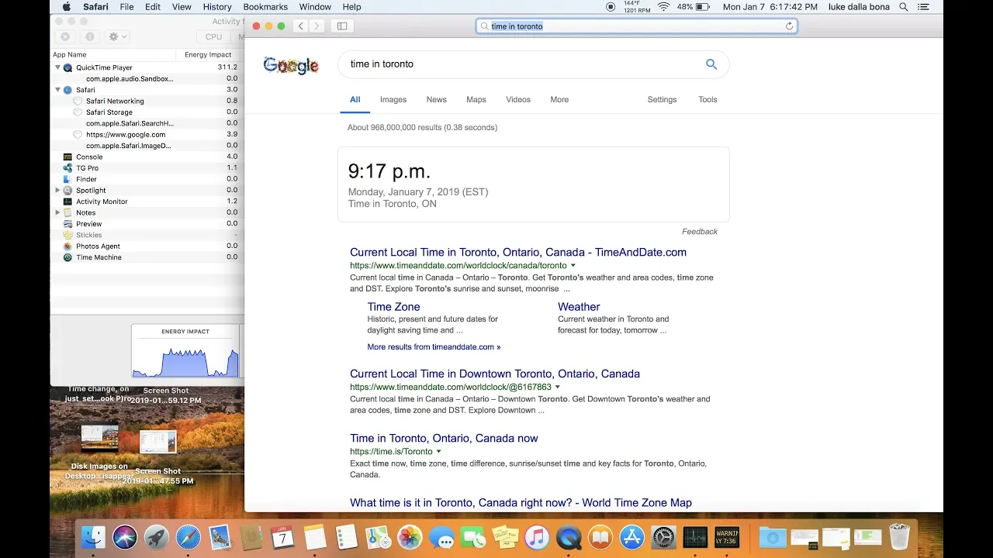Collapse the QuickTime Player process row
The image size is (993, 558).
pos(57,67)
